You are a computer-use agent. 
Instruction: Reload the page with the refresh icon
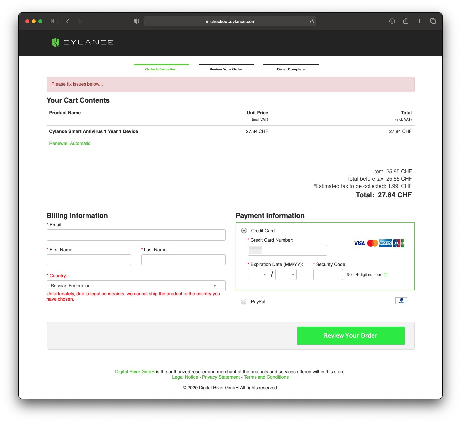pos(312,21)
